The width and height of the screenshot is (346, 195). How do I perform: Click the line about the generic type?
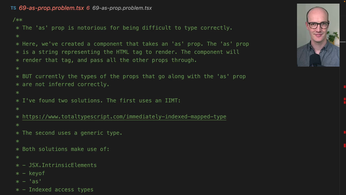72,133
